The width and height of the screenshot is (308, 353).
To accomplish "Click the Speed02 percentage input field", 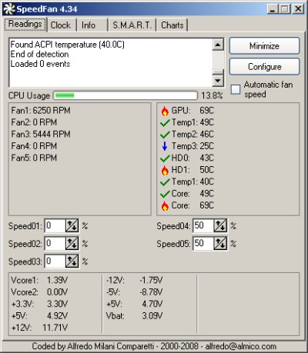I will 55,244.
